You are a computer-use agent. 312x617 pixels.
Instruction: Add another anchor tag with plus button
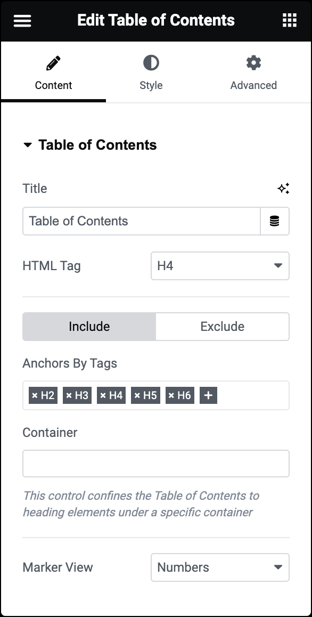coord(209,395)
